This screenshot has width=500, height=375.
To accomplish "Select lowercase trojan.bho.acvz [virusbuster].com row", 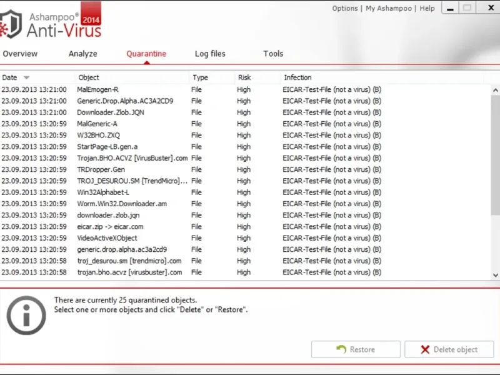I will (246, 272).
